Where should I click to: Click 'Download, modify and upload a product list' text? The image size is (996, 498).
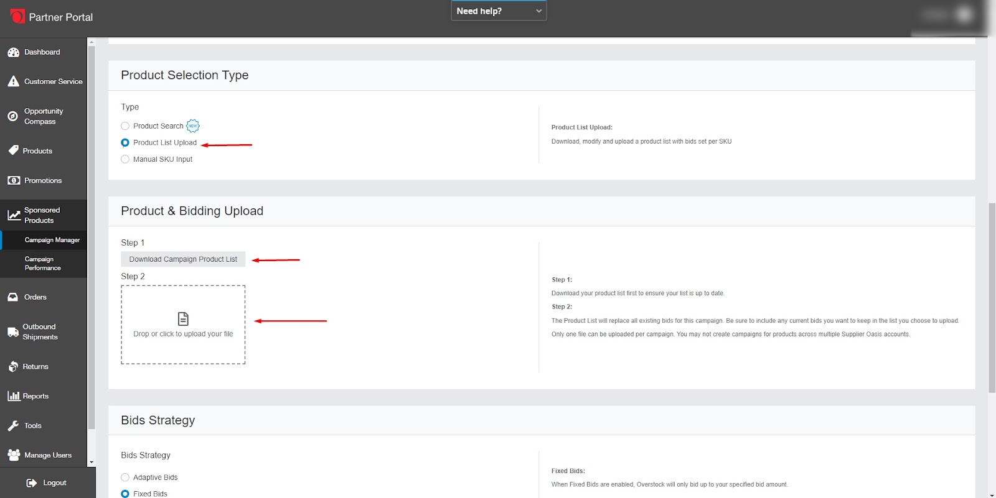pyautogui.click(x=641, y=142)
